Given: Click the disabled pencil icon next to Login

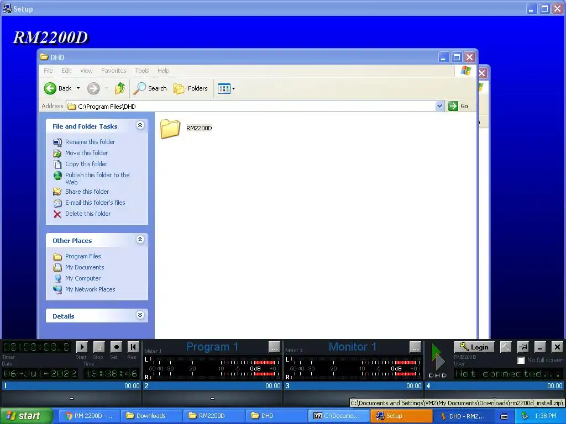Looking at the screenshot, I should point(506,347).
